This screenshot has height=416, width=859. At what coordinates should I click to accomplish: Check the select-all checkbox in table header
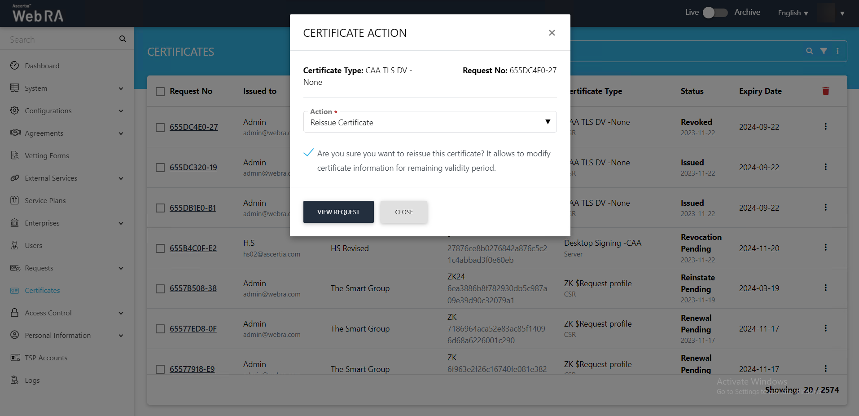click(x=160, y=92)
